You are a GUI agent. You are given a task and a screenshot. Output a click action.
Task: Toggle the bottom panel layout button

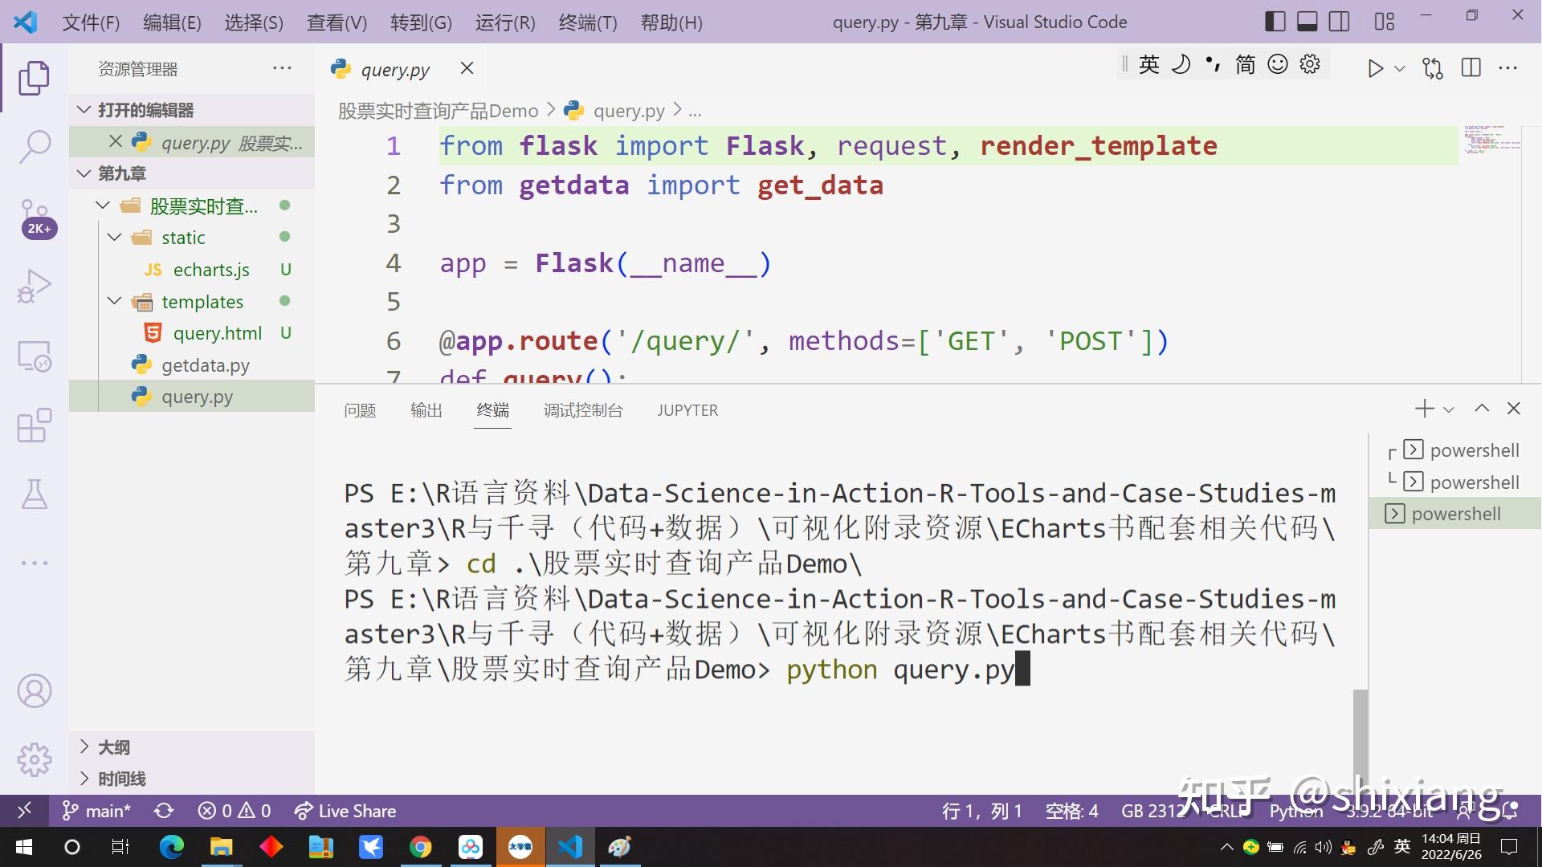click(x=1307, y=22)
